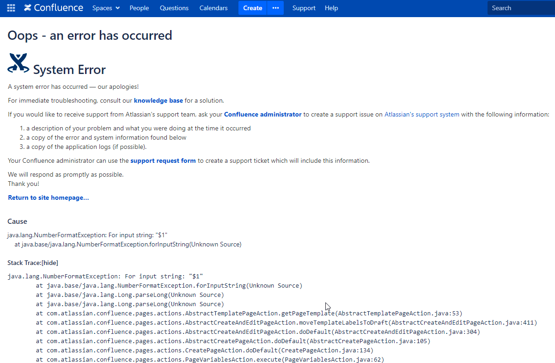The height and width of the screenshot is (363, 555).
Task: Expand the Spaces dropdown menu
Action: click(x=106, y=8)
